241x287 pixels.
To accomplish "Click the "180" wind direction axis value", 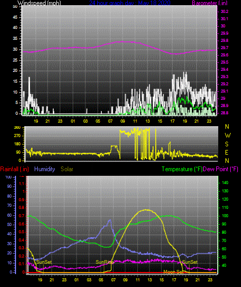I will coord(17,144).
